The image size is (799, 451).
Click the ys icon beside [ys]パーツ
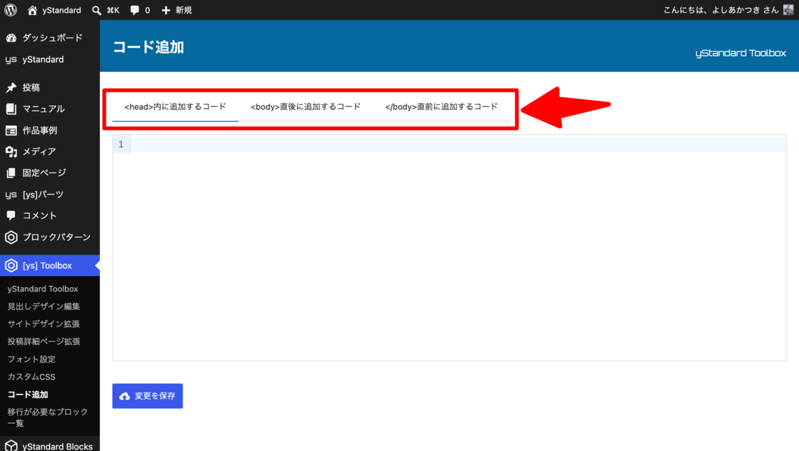tap(11, 195)
